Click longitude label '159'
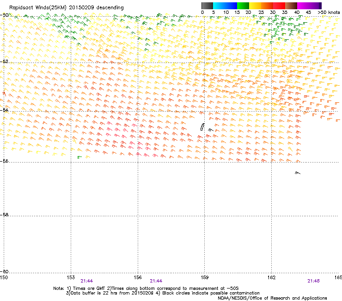 [204, 277]
